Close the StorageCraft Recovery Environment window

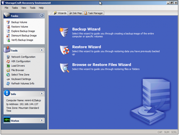pyautogui.click(x=176, y=3)
